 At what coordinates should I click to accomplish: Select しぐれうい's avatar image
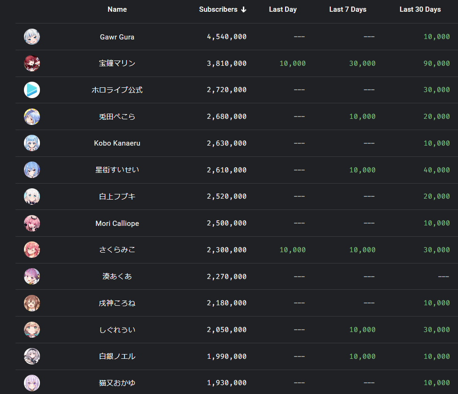pyautogui.click(x=32, y=330)
